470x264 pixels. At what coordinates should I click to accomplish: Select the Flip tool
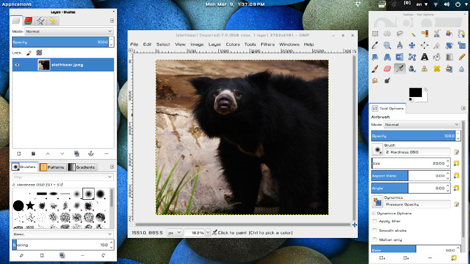click(x=399, y=57)
